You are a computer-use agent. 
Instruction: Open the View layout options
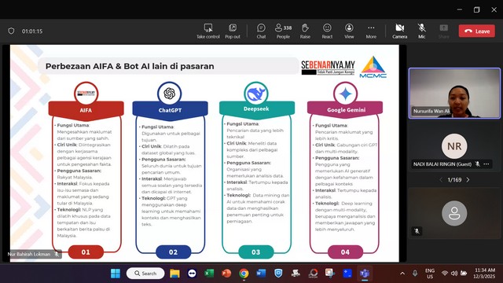point(349,31)
